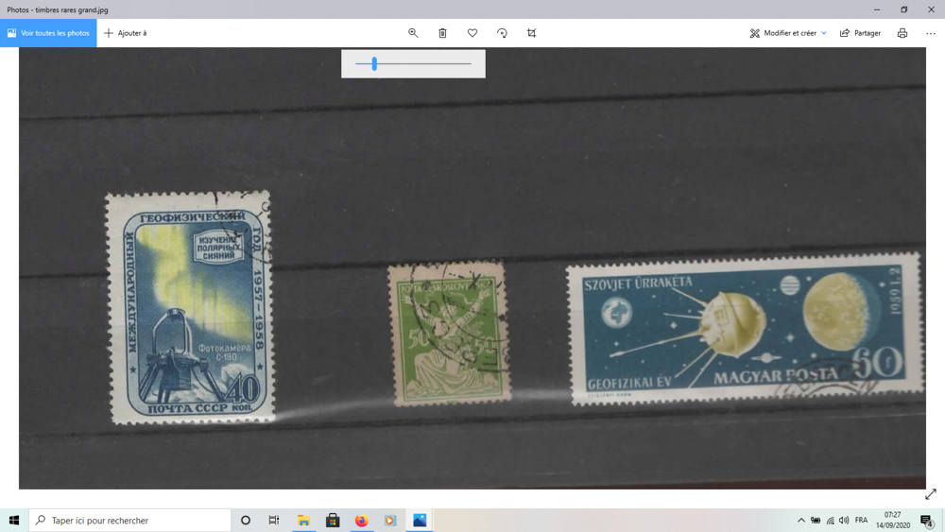Click the 'Partager' share button
Screen dimensions: 945x532
pyautogui.click(x=861, y=33)
